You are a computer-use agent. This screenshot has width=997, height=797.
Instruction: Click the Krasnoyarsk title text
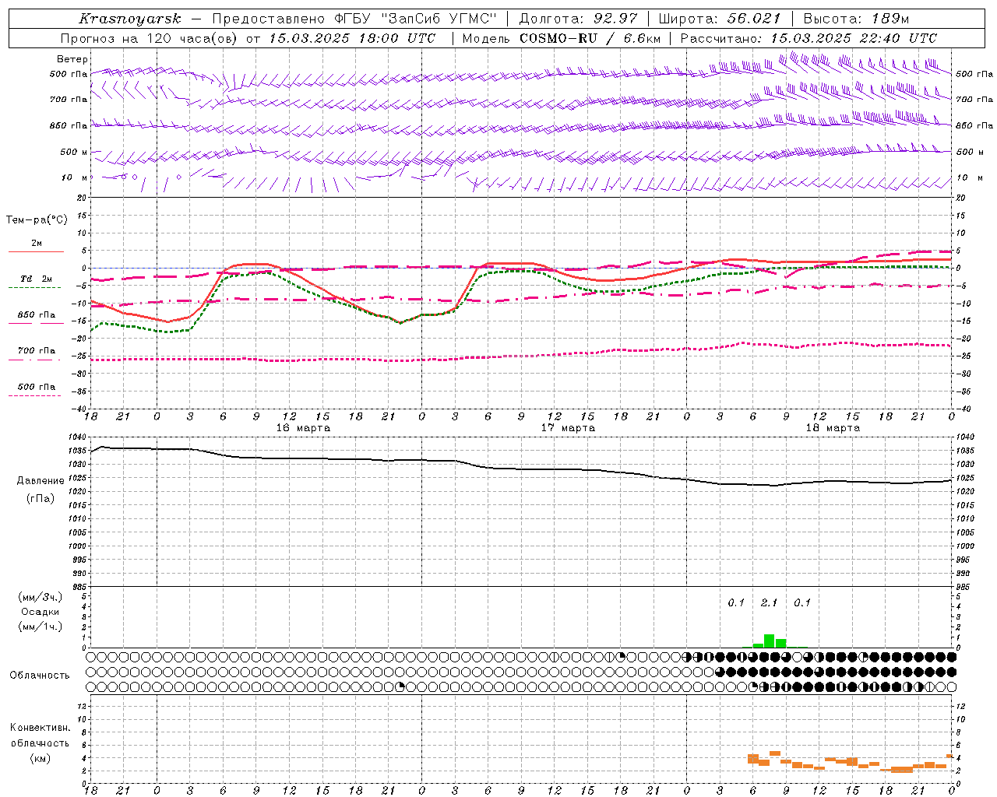click(129, 19)
